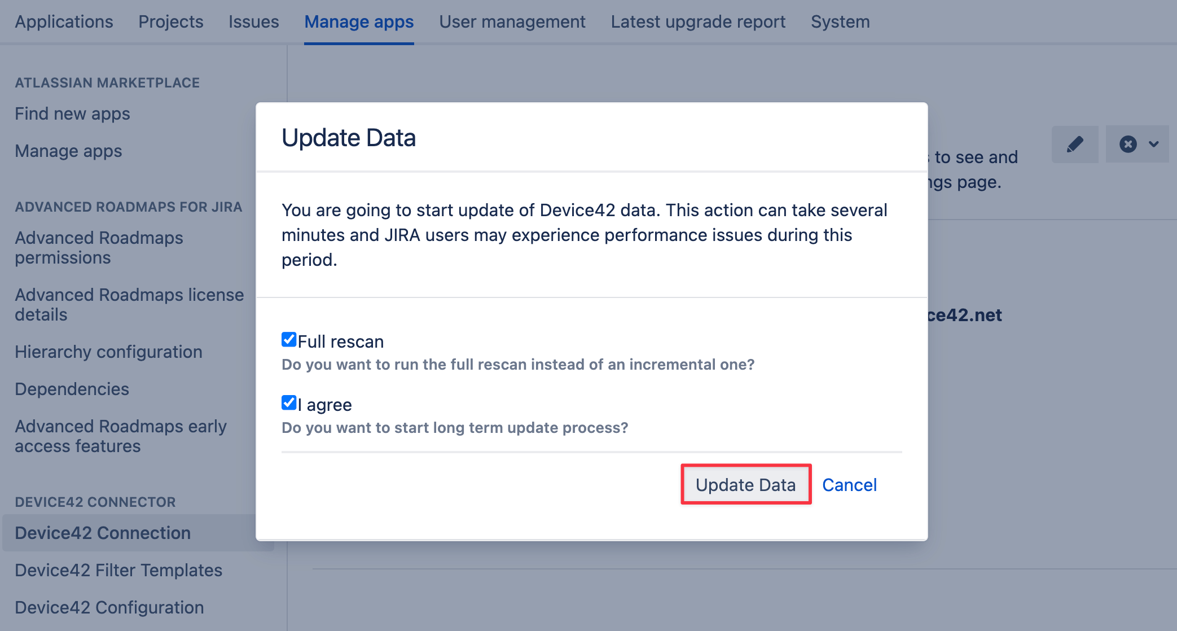Go to the Issues tab
The width and height of the screenshot is (1177, 631).
[x=253, y=21]
